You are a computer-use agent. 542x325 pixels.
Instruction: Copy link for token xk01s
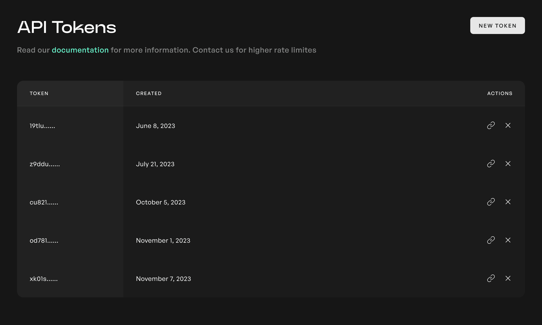pos(491,278)
